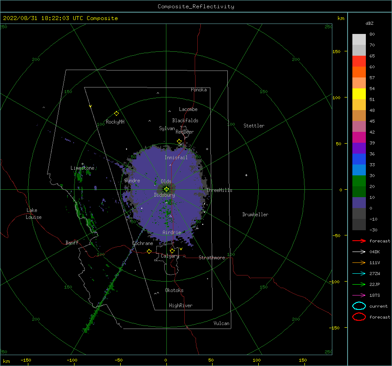Screen dimensions: 392x366
Task: Click the 18TS legend label
Action: click(x=375, y=295)
